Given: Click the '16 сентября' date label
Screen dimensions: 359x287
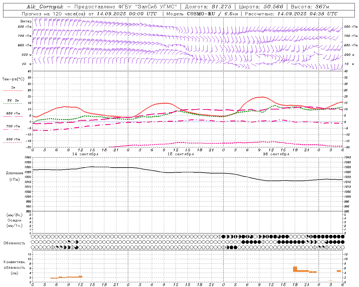Looking at the screenshot, I should click(x=276, y=154).
